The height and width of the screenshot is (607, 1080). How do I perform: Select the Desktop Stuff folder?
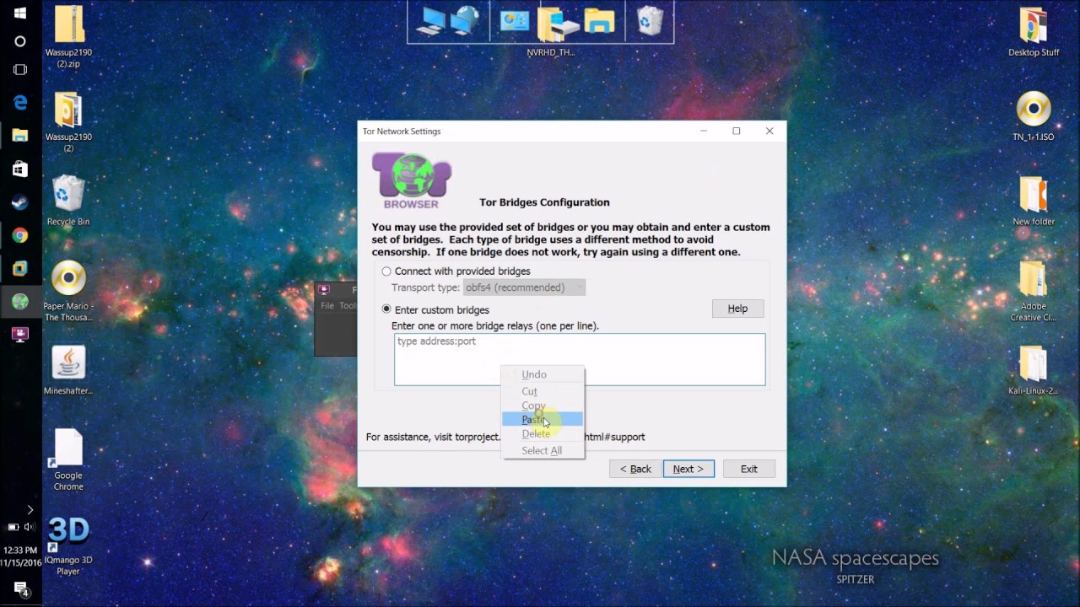[1034, 32]
